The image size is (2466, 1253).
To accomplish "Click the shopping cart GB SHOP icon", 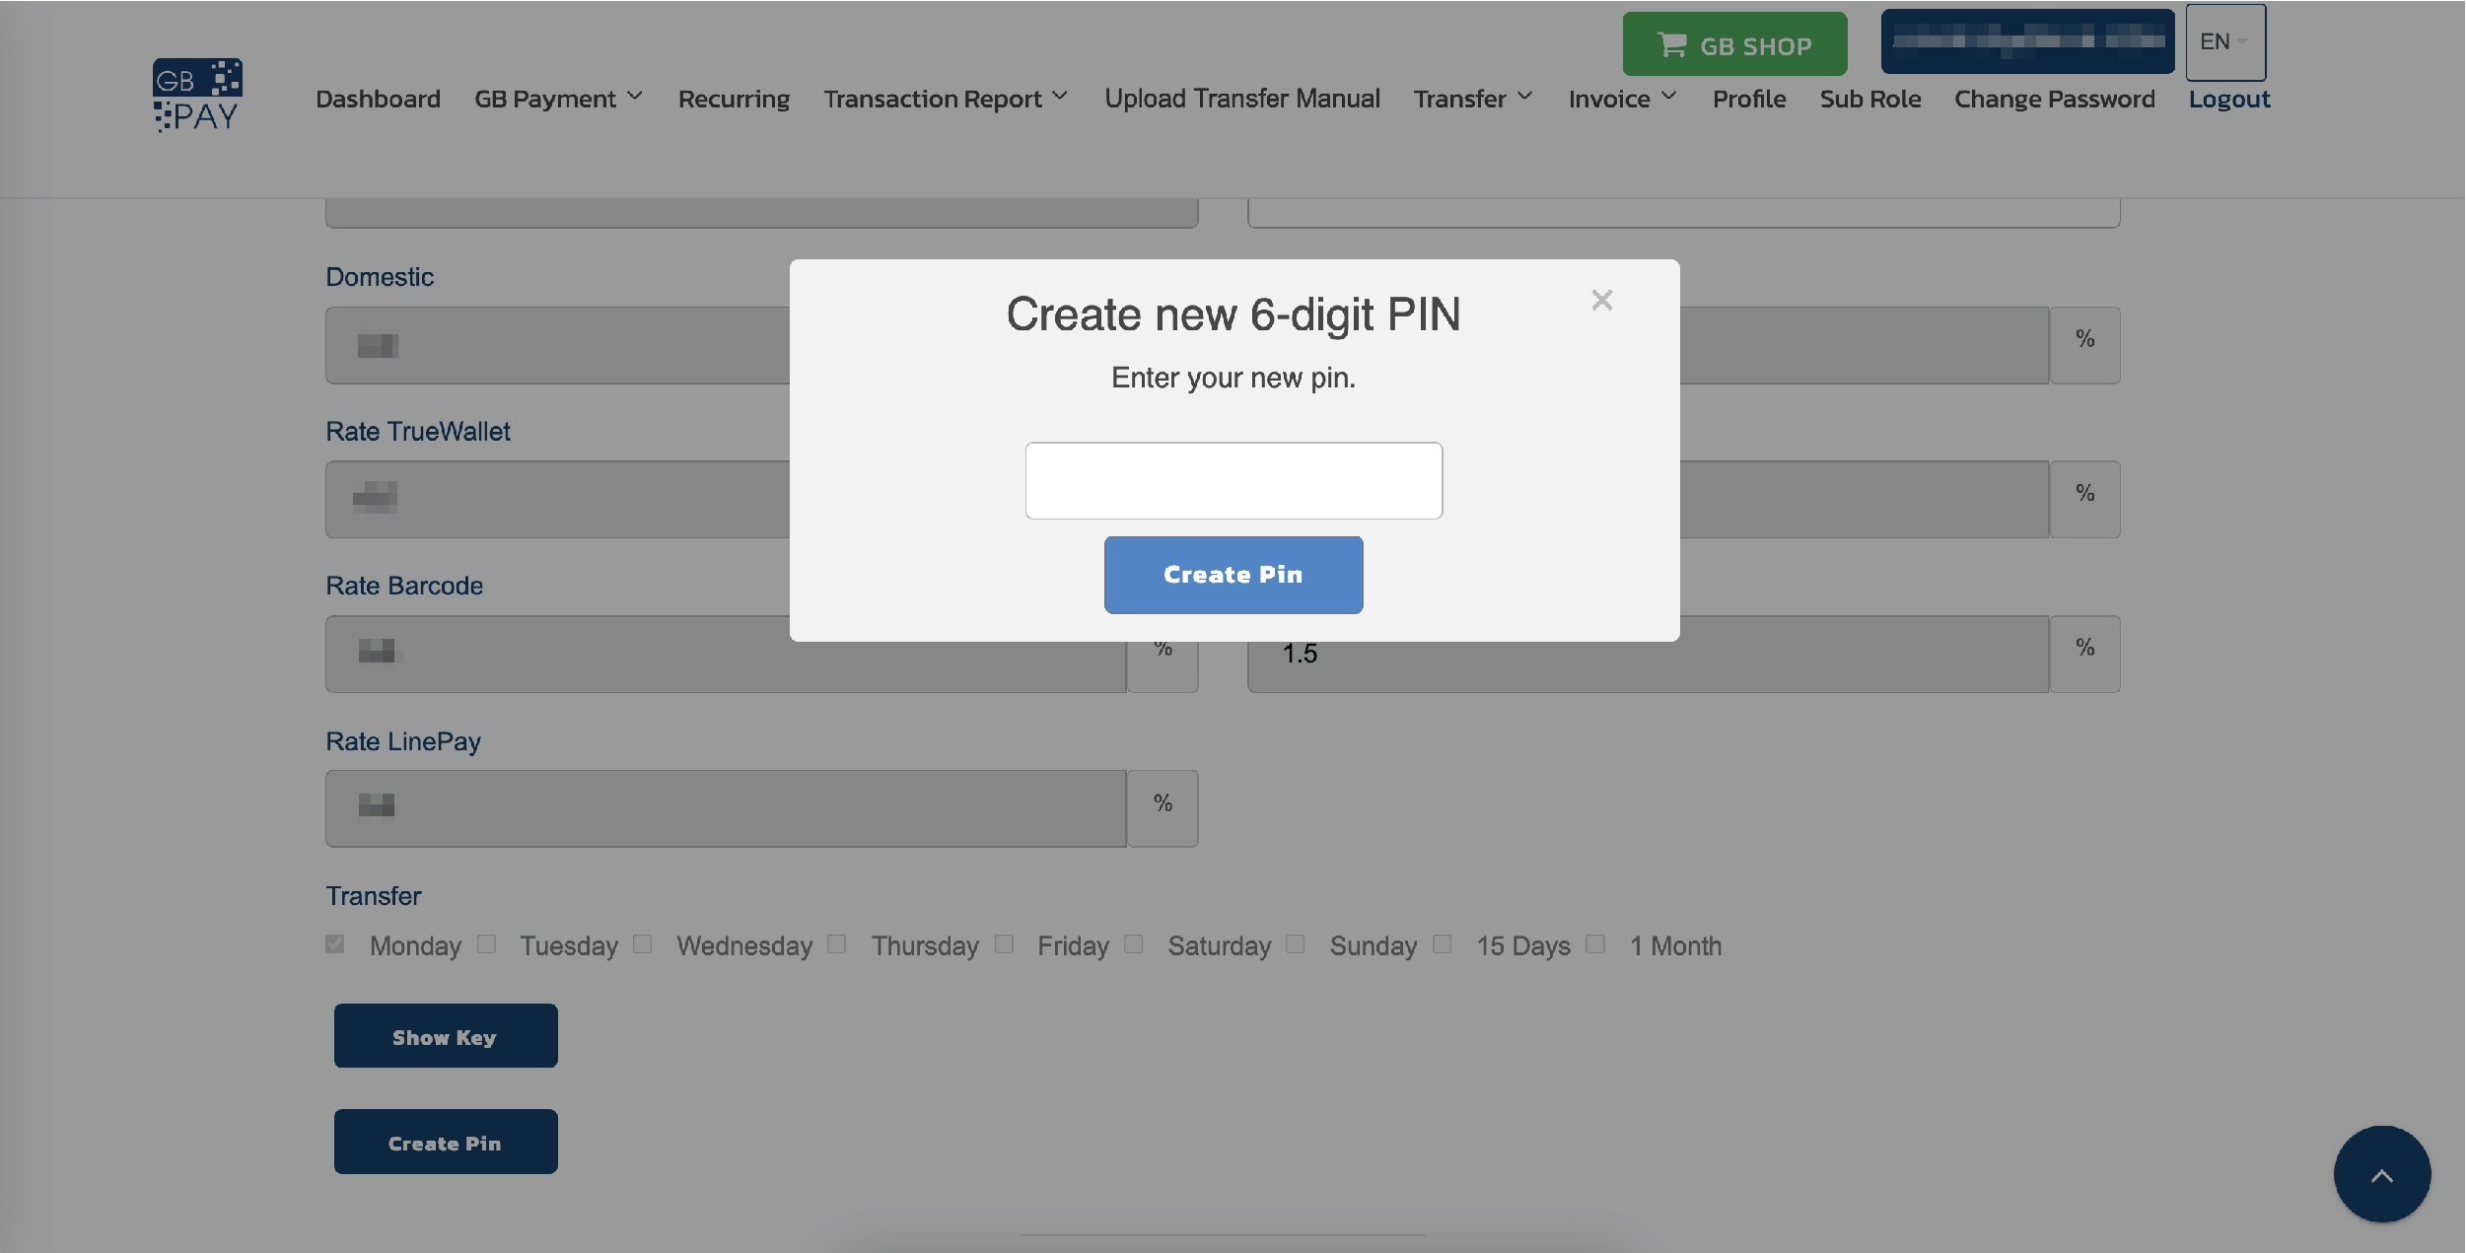I will [x=1673, y=43].
